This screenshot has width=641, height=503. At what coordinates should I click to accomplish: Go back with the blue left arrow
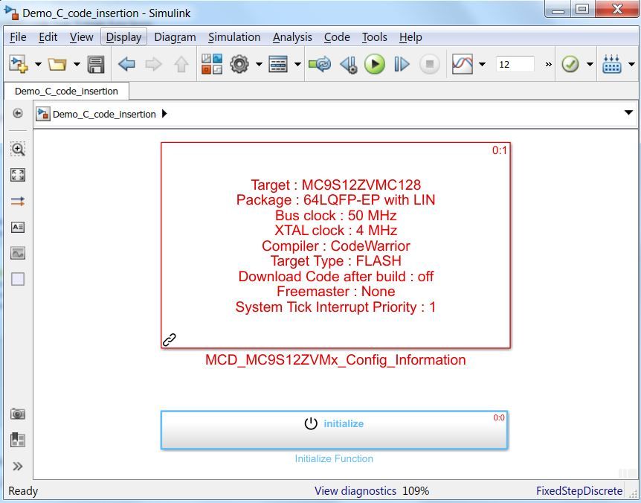click(x=126, y=64)
